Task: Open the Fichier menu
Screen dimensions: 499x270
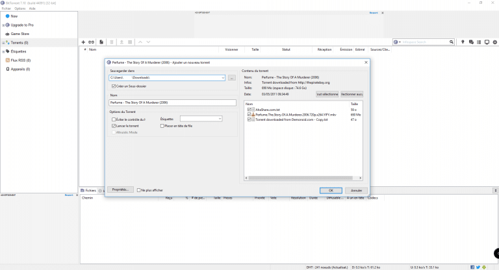Action: 6,8
